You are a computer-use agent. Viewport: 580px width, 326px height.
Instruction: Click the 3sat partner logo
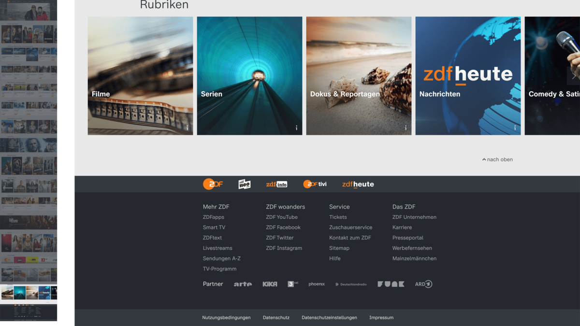coord(293,284)
